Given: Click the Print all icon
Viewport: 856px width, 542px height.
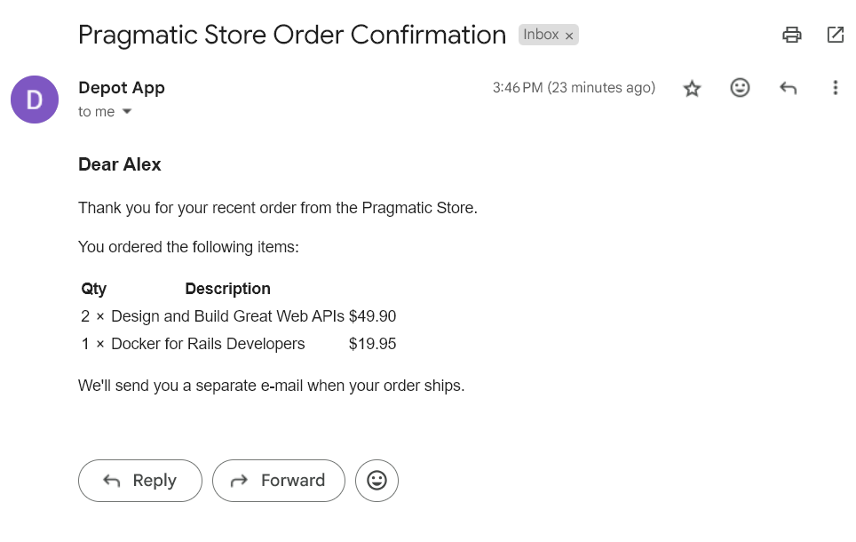Looking at the screenshot, I should click(791, 35).
